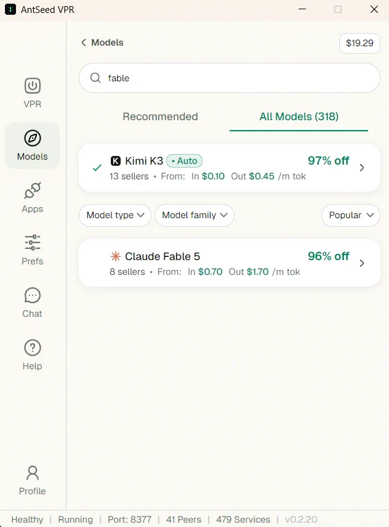
Task: Open the Prefs sliders icon
Action: tap(33, 243)
